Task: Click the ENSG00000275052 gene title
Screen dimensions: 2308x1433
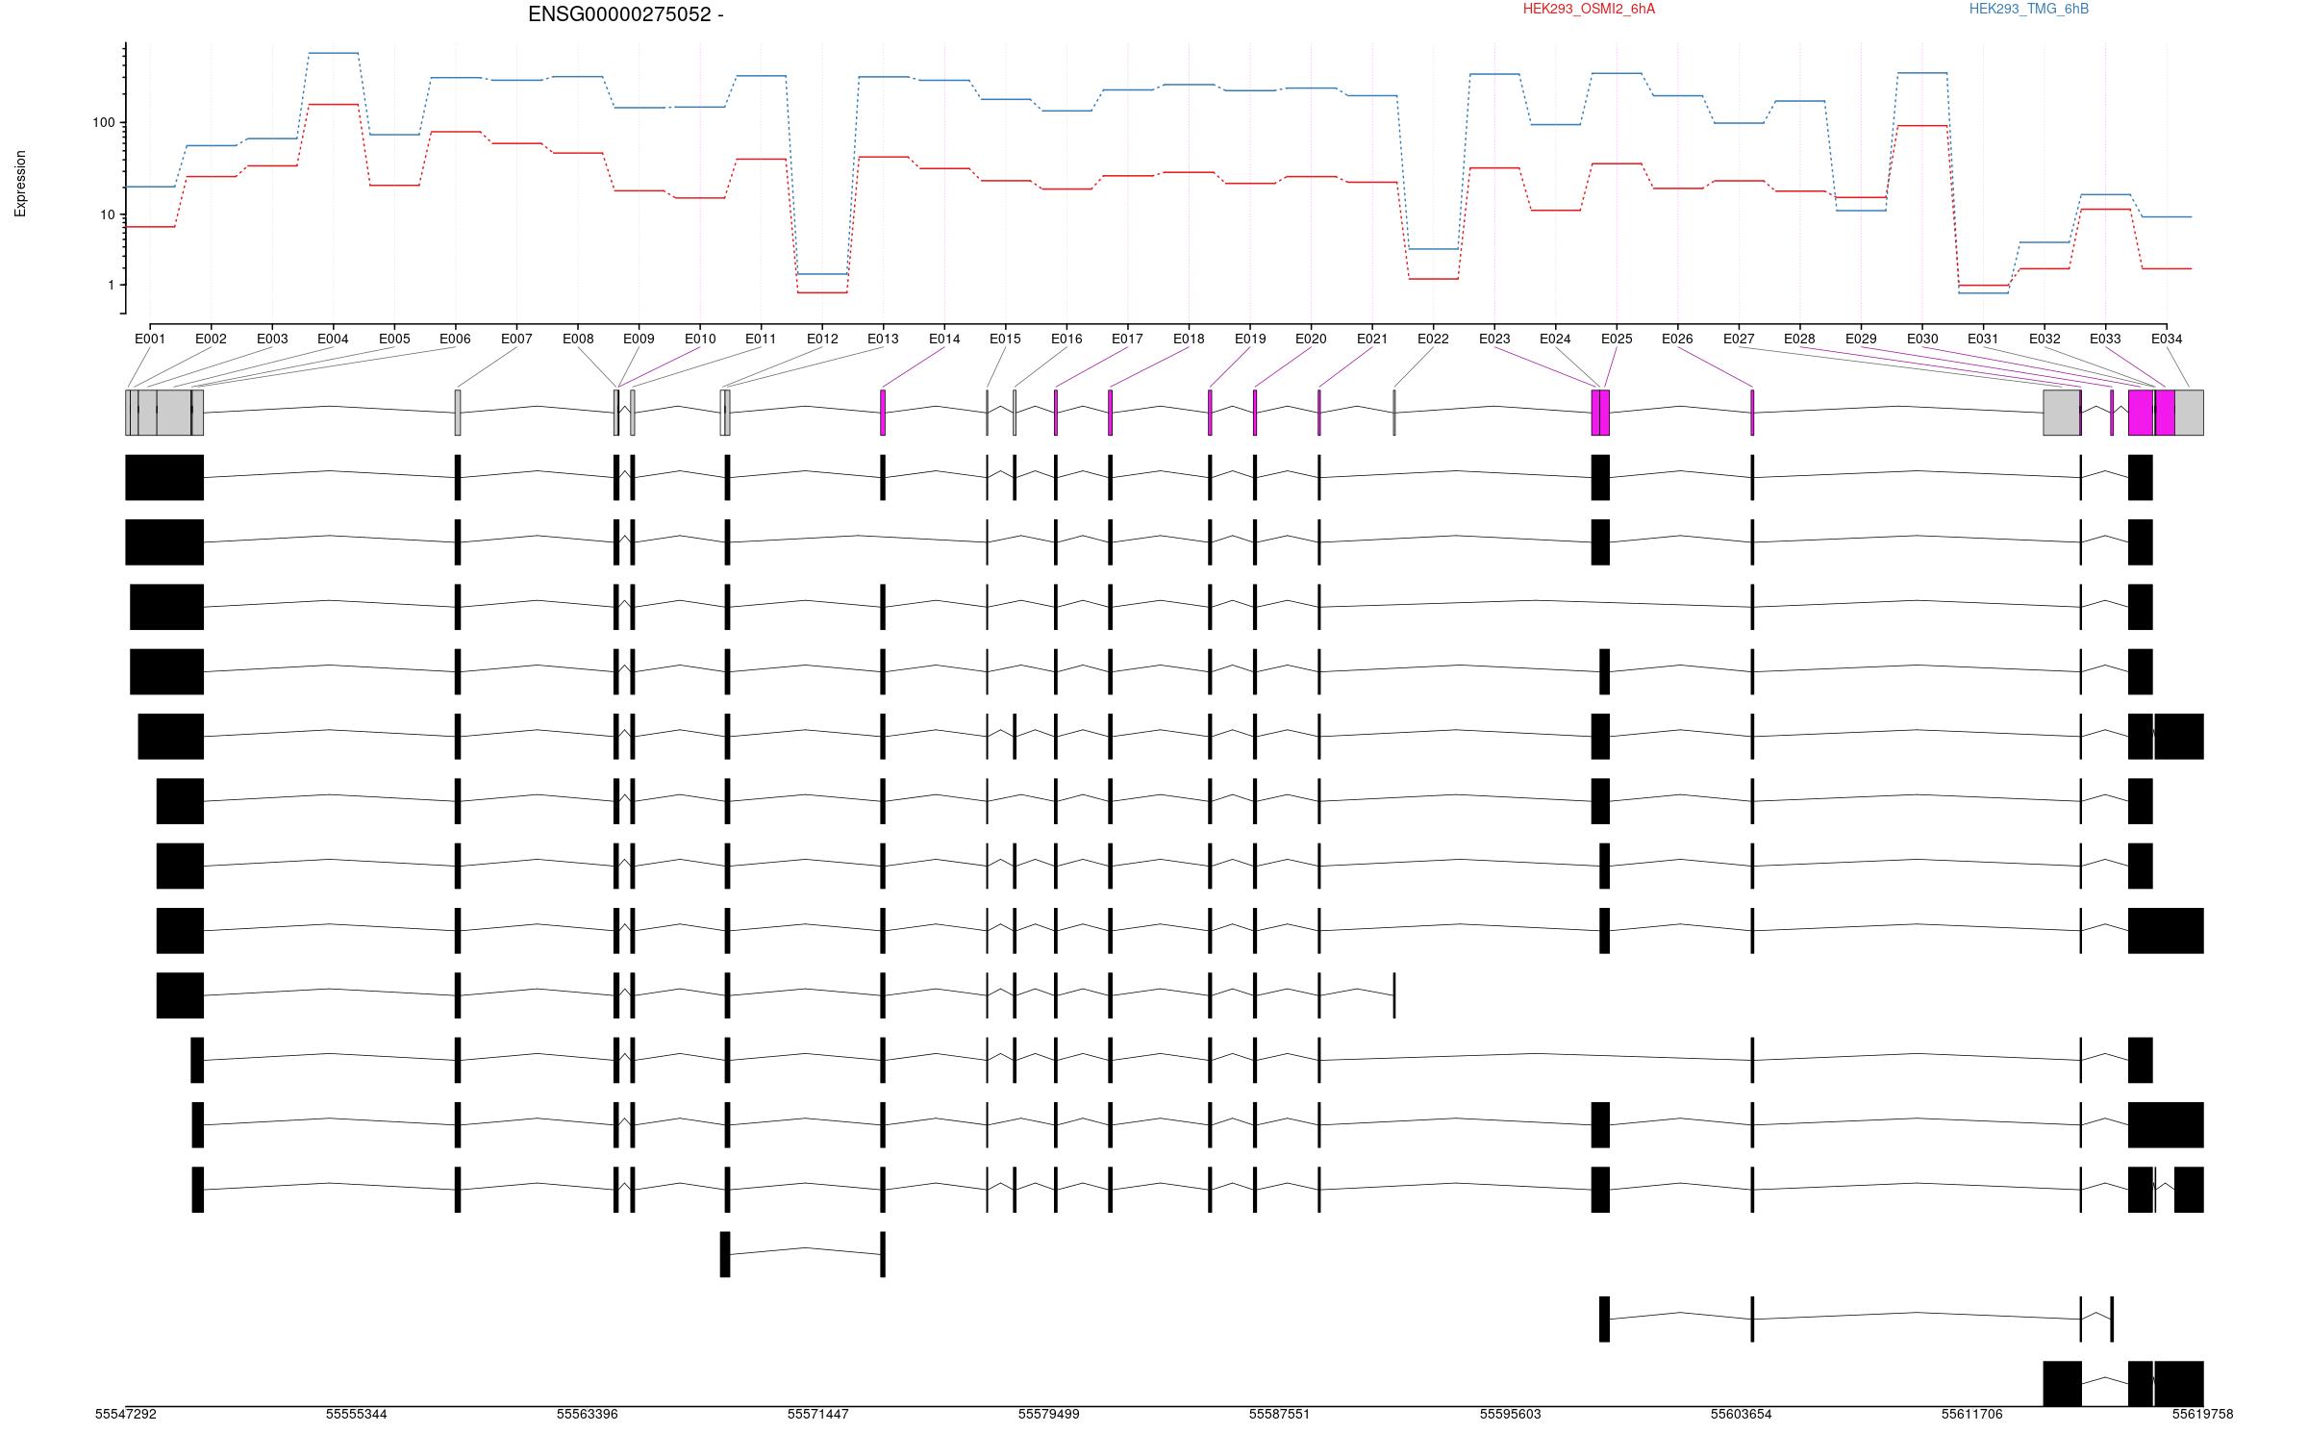Action: [x=625, y=14]
